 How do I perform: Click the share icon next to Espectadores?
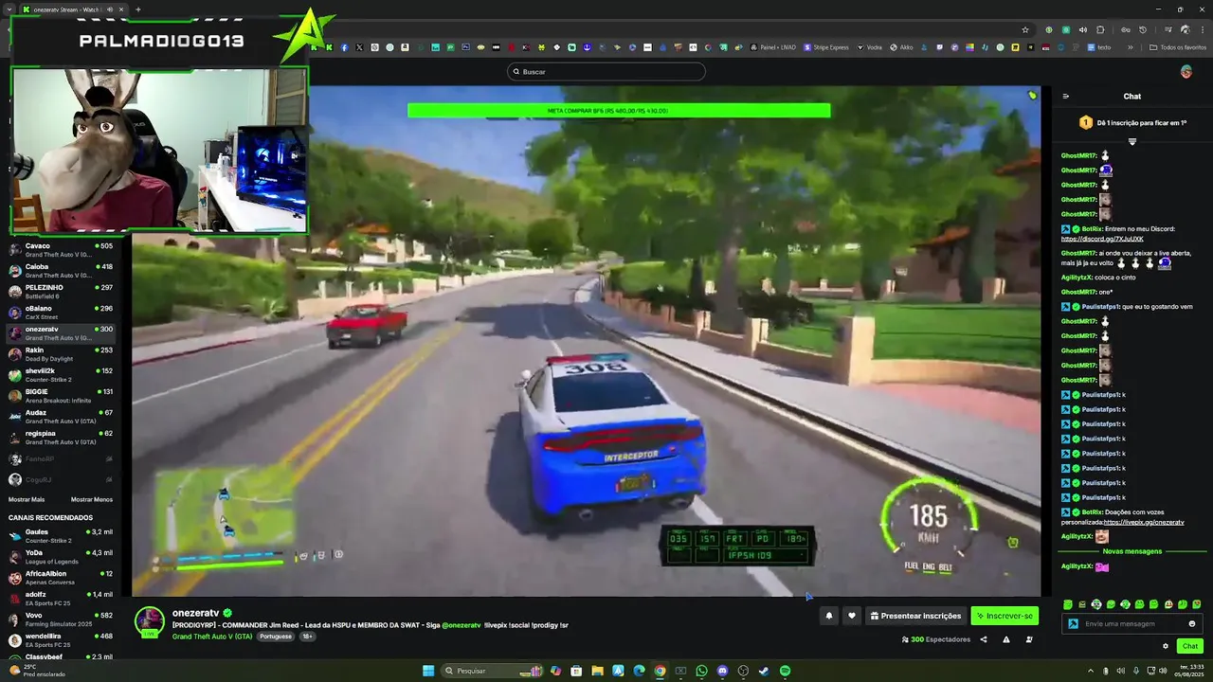(x=983, y=639)
